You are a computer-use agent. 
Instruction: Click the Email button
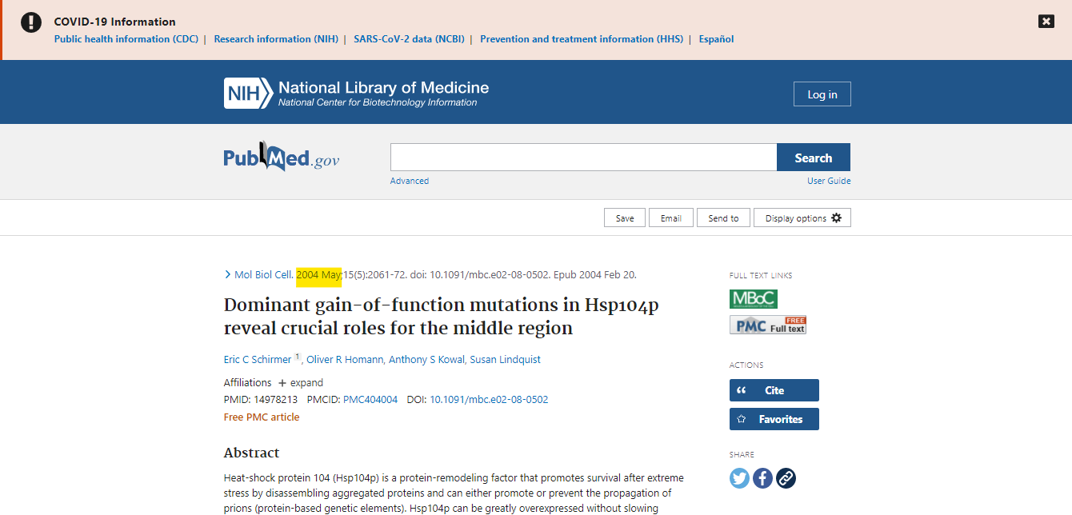(x=671, y=218)
